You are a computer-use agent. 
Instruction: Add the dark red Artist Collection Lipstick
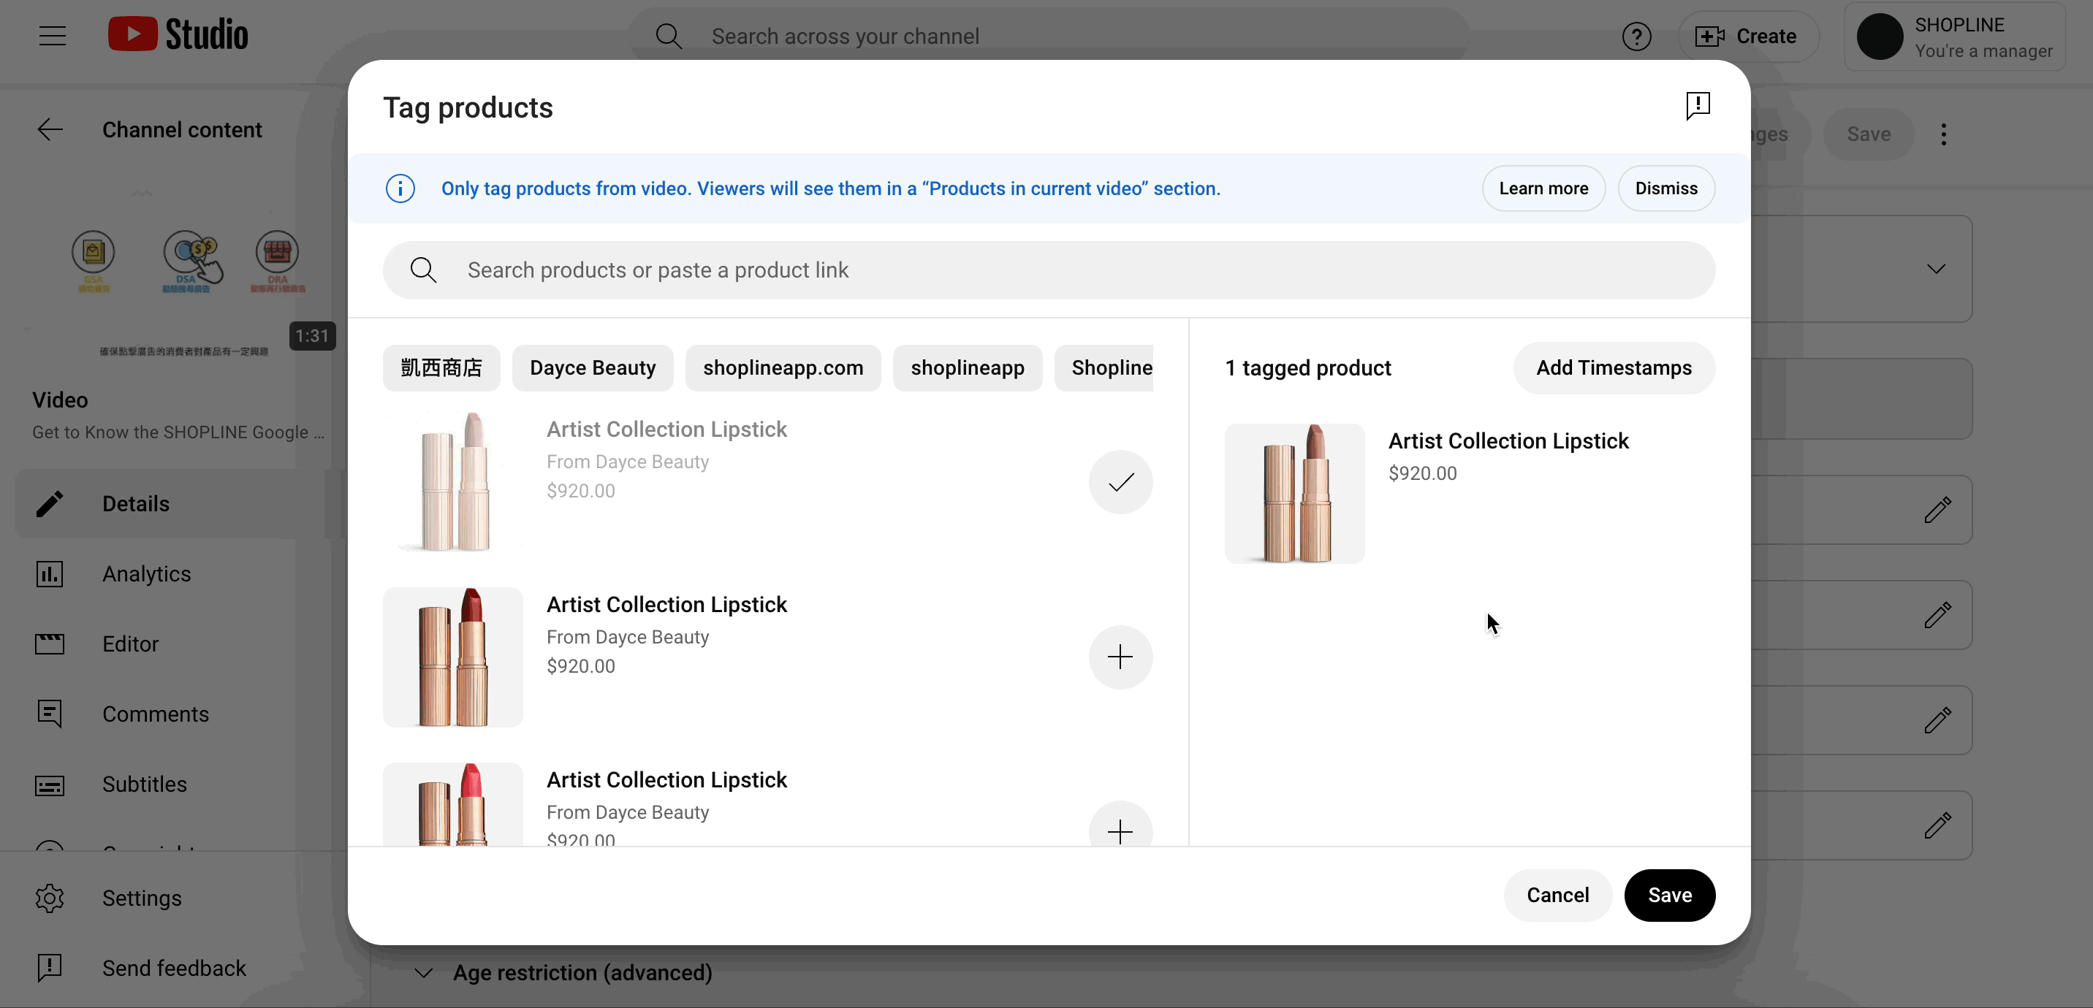(1120, 657)
